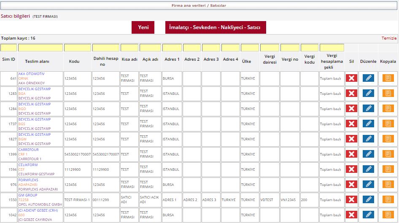The image size is (399, 223).
Task: Edit the row with Sim ID 1283
Action: 368,93
